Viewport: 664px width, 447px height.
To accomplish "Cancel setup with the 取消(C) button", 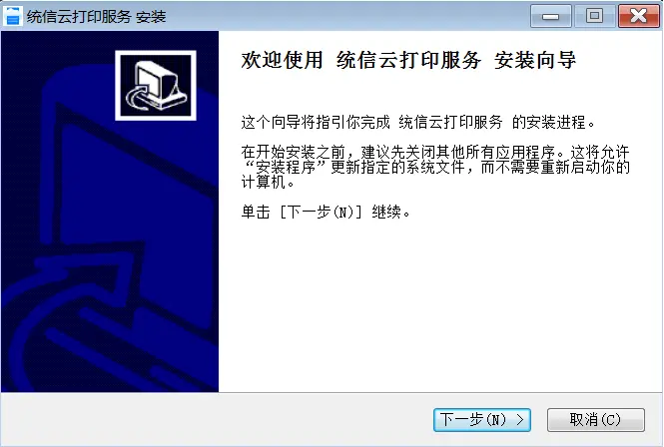I will pyautogui.click(x=596, y=420).
